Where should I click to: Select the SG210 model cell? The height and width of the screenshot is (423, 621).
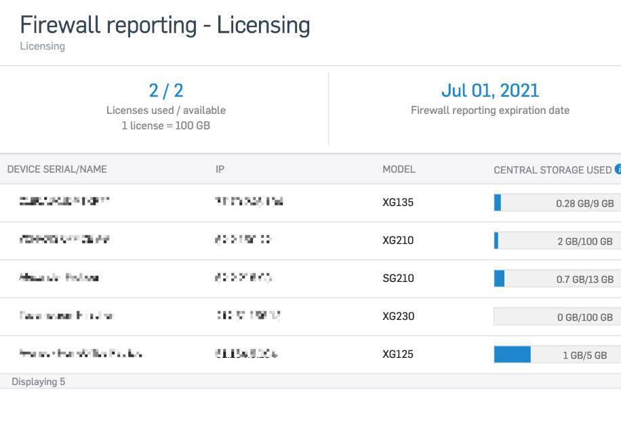pos(398,279)
